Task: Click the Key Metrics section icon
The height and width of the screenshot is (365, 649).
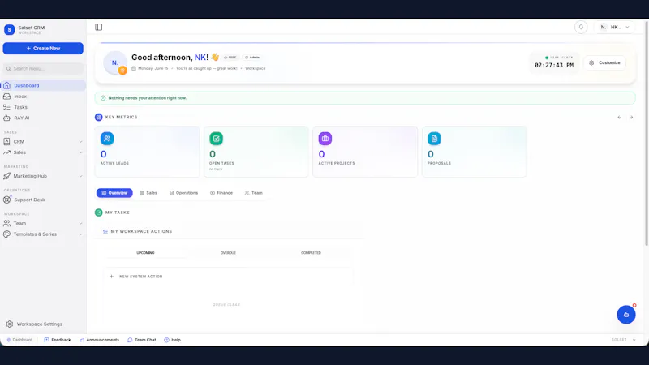Action: (x=98, y=117)
